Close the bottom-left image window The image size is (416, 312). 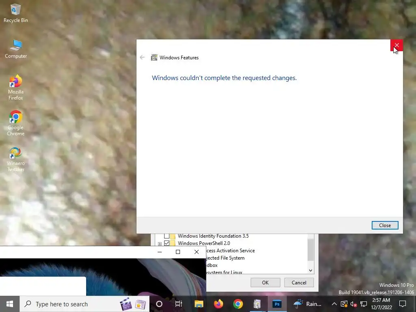click(x=197, y=252)
